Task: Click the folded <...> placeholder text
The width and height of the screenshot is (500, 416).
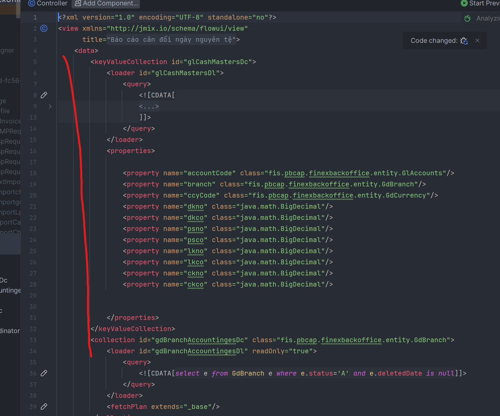Action: (x=149, y=106)
